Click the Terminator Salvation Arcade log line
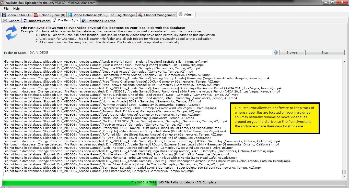The height and width of the screenshot is (188, 349). [133, 168]
